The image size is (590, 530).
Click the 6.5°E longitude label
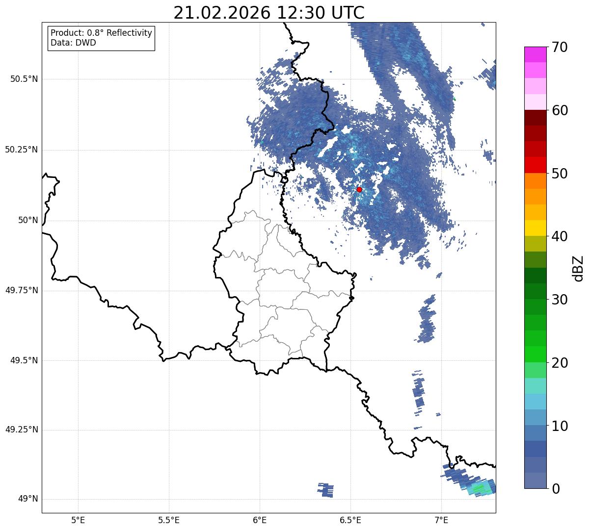pyautogui.click(x=350, y=520)
